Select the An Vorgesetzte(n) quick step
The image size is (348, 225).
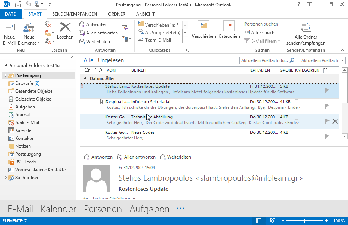159,32
